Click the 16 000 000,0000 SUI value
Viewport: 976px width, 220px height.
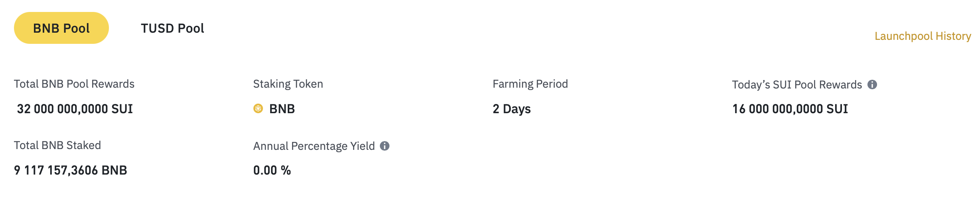point(790,109)
